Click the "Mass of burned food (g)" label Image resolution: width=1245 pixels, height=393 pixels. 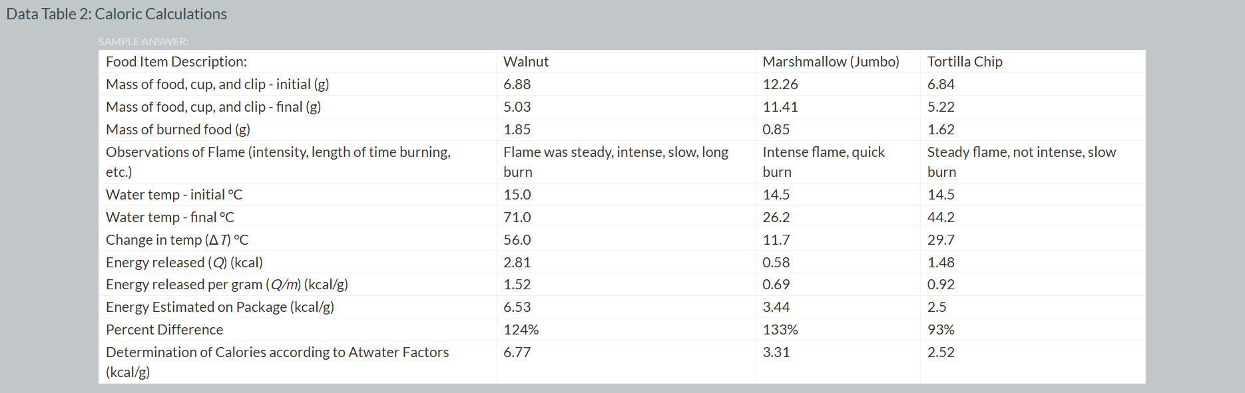[178, 130]
